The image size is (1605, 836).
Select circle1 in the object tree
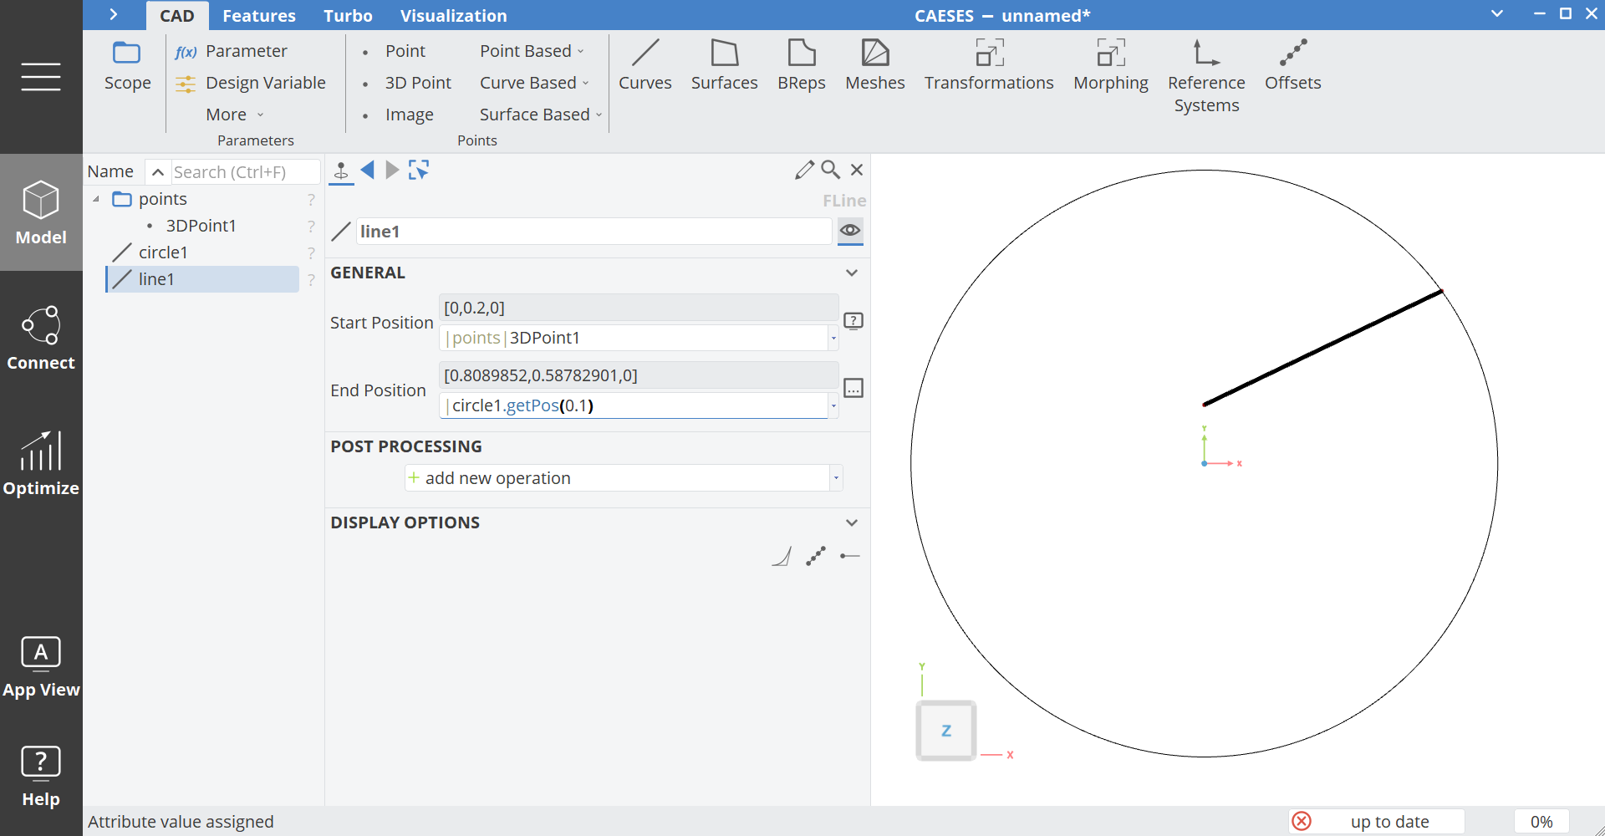coord(163,252)
